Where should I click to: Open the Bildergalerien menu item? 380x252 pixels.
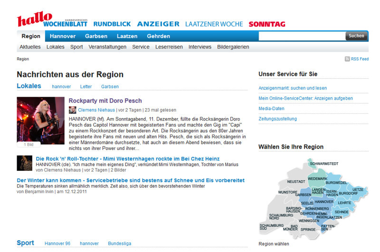pyautogui.click(x=233, y=47)
